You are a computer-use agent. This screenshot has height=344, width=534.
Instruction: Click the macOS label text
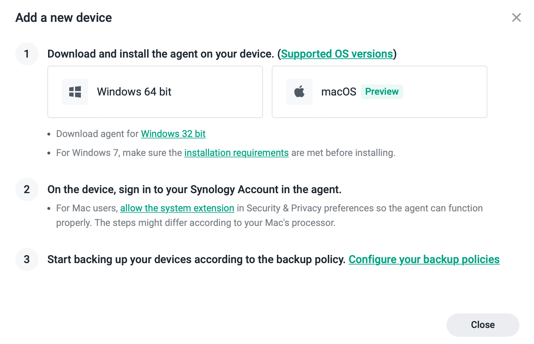click(339, 92)
